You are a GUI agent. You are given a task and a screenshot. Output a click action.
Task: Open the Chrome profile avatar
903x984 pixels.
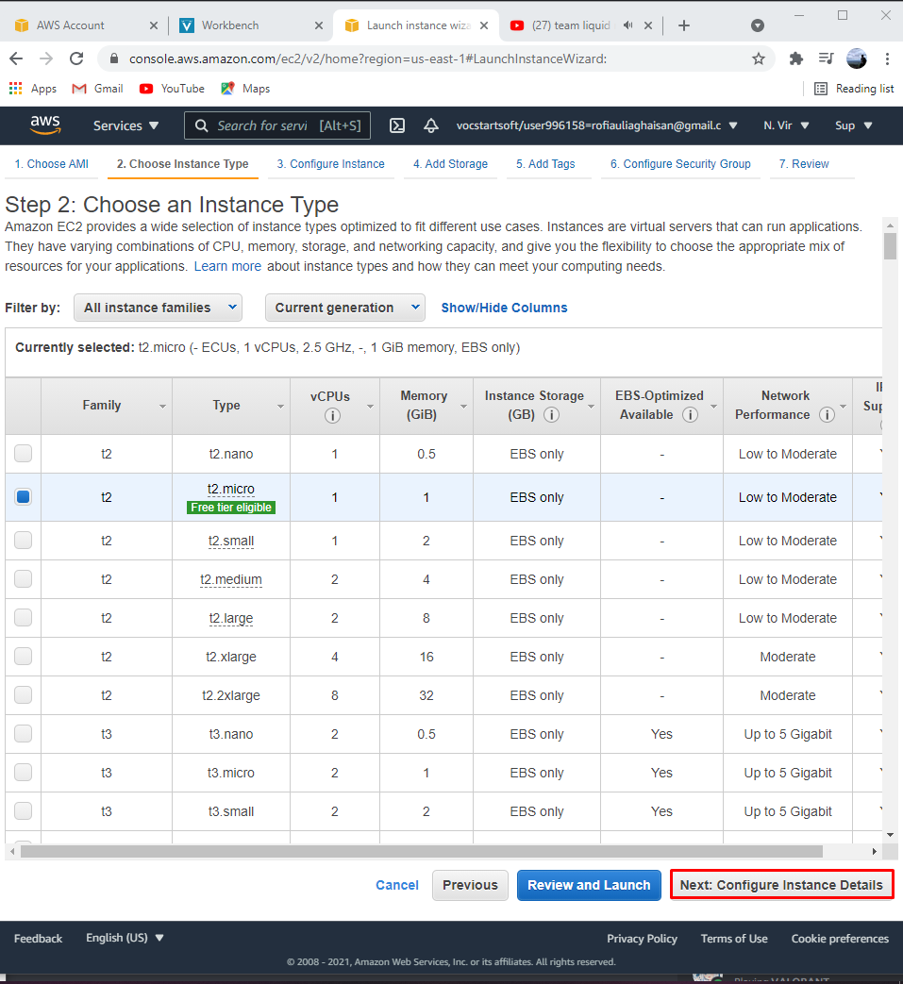point(857,58)
